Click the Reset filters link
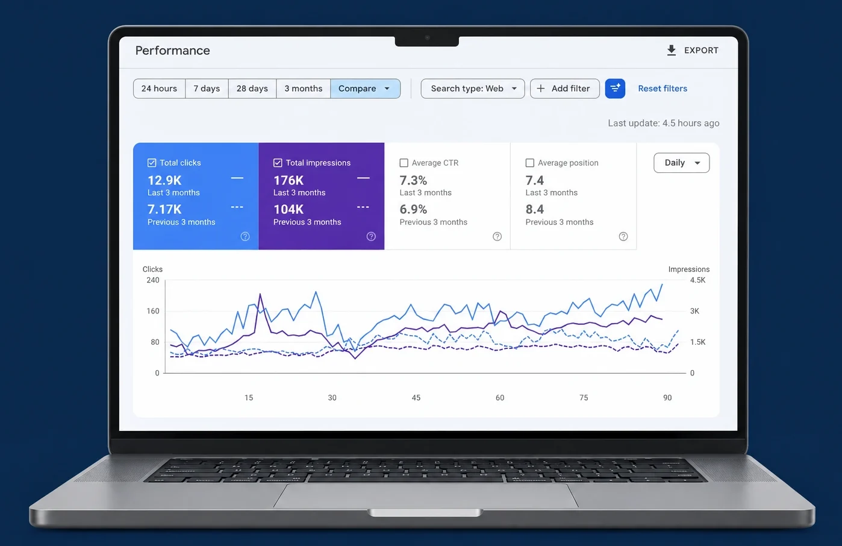This screenshot has height=546, width=842. [663, 89]
